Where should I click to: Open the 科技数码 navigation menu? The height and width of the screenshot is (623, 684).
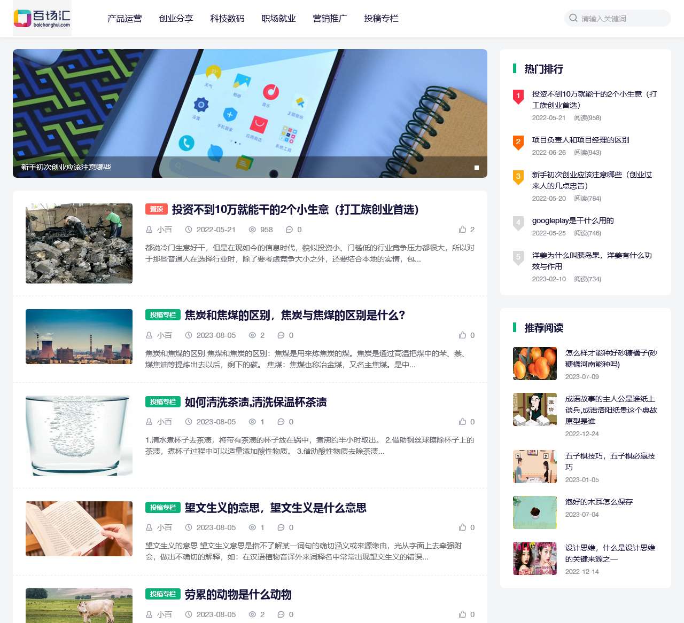click(x=227, y=18)
